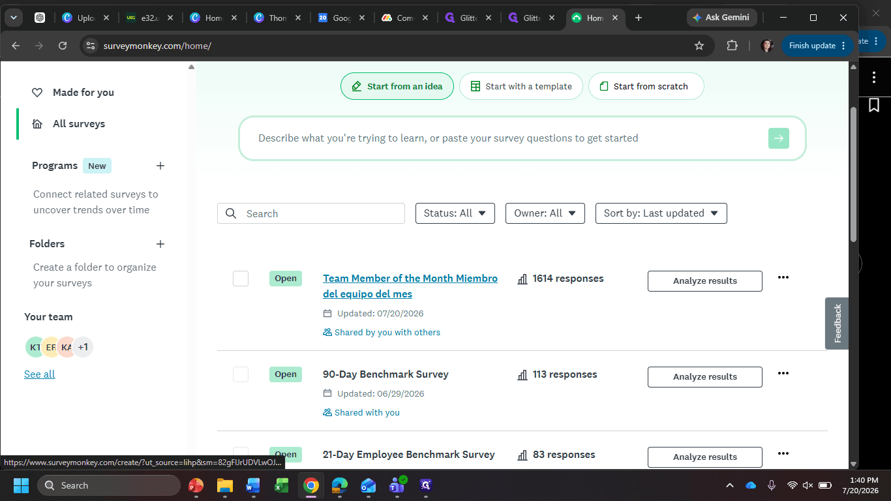Viewport: 891px width, 501px height.
Task: Switch to the monday.com Com tab
Action: pos(406,18)
